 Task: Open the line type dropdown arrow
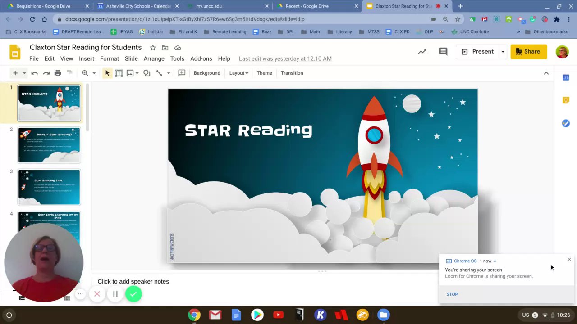(x=168, y=73)
